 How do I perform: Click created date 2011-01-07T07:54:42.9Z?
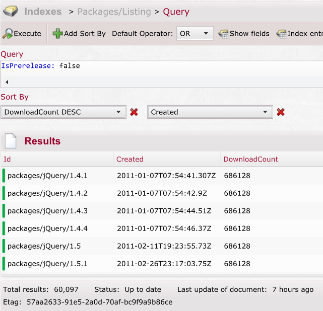[162, 193]
